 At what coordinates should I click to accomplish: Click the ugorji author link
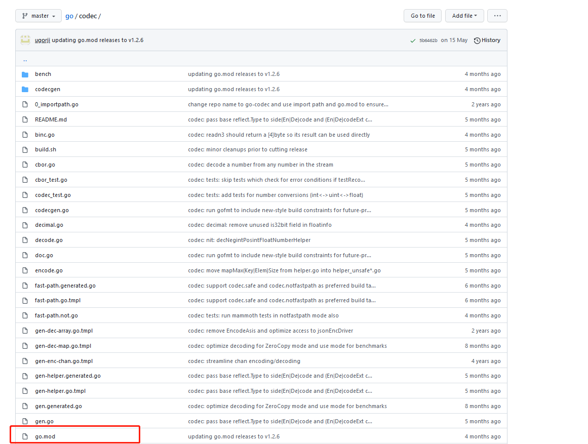tap(42, 40)
